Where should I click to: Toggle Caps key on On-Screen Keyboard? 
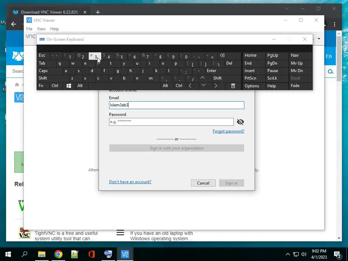pos(49,71)
